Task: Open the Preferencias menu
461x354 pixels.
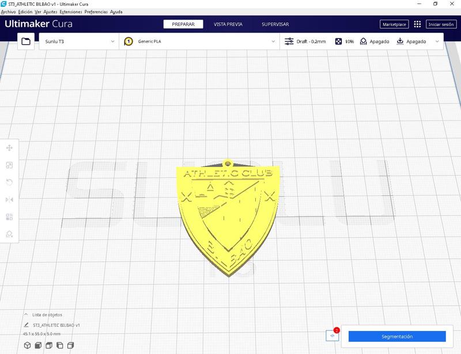Action: pyautogui.click(x=96, y=12)
